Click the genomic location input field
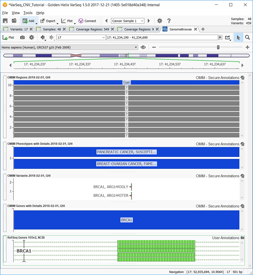The width and height of the screenshot is (253, 275). click(162, 37)
